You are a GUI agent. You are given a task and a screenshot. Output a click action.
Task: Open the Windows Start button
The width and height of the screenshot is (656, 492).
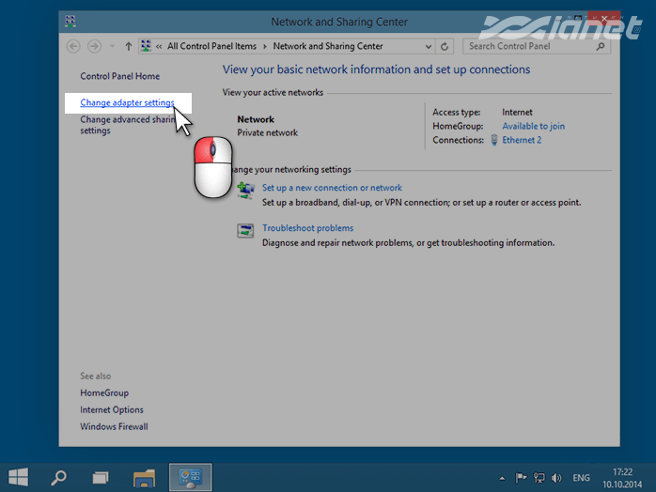pos(18,477)
